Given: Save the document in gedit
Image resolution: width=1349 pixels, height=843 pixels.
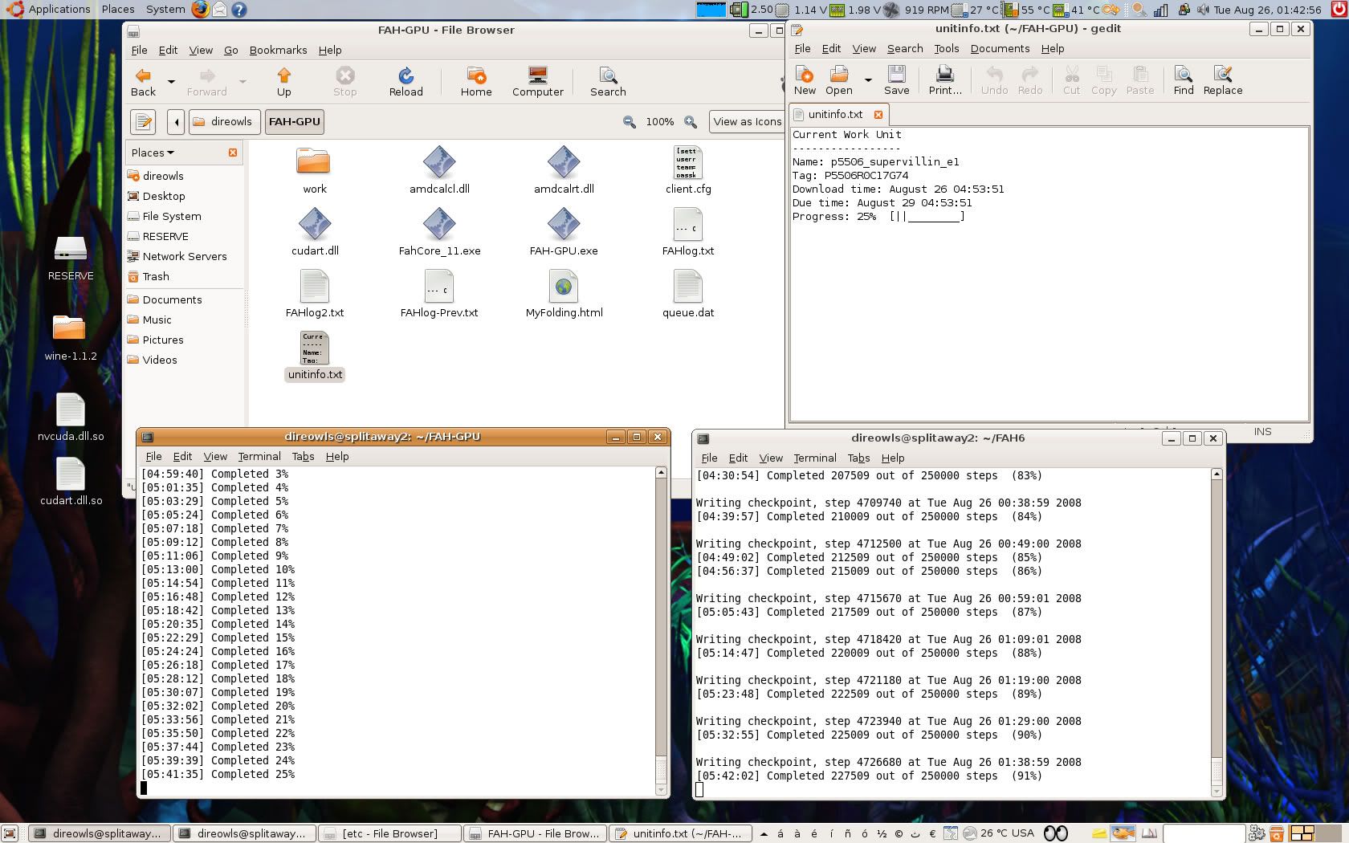Looking at the screenshot, I should pos(897,80).
